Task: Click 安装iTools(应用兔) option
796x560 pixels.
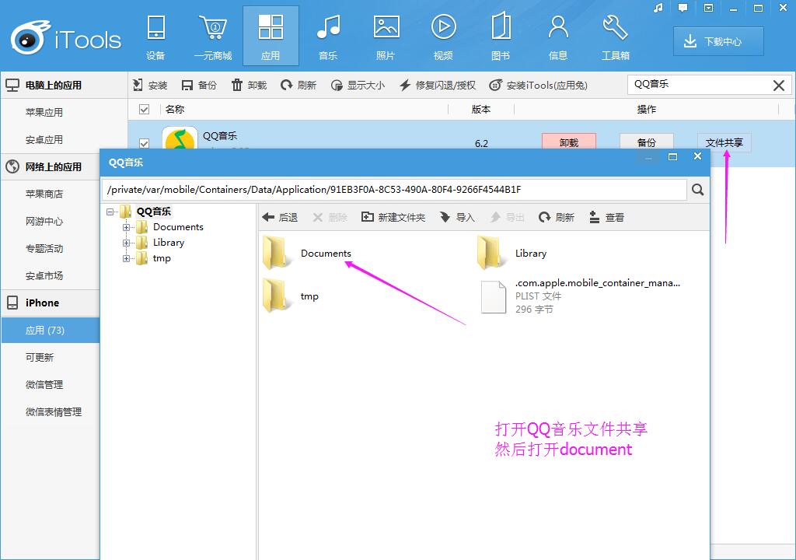Action: click(538, 85)
